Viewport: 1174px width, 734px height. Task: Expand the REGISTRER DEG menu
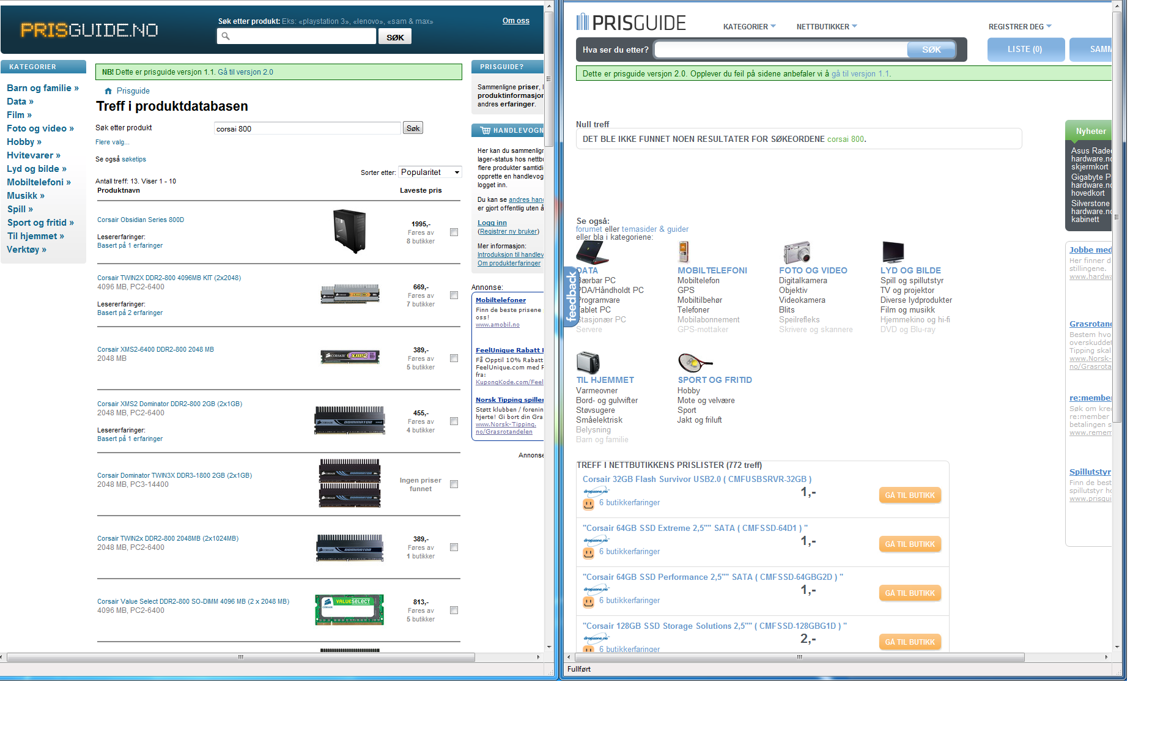[x=1020, y=26]
